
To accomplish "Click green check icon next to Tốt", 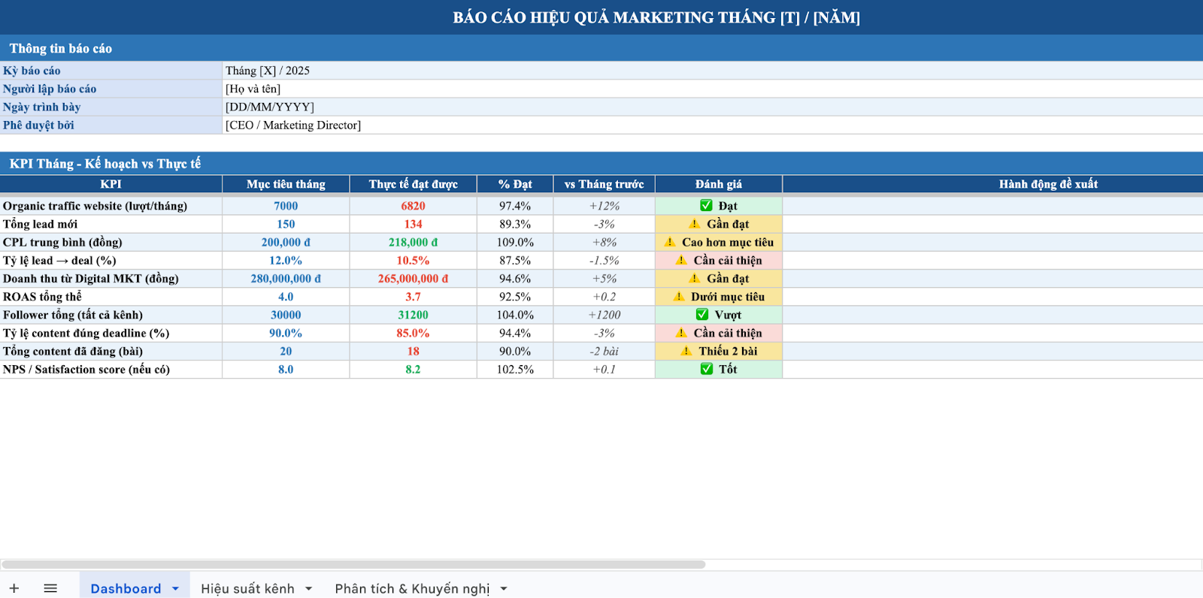I will [707, 369].
